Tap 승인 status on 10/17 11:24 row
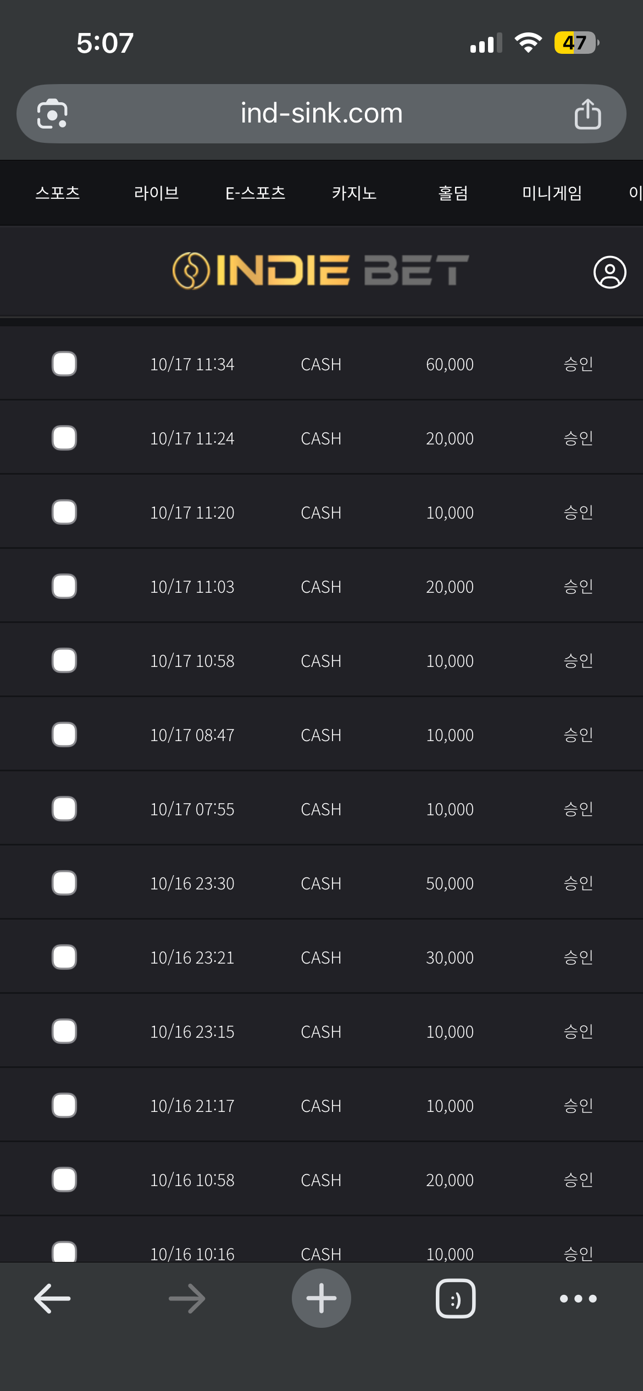Viewport: 643px width, 1391px height. pyautogui.click(x=578, y=438)
